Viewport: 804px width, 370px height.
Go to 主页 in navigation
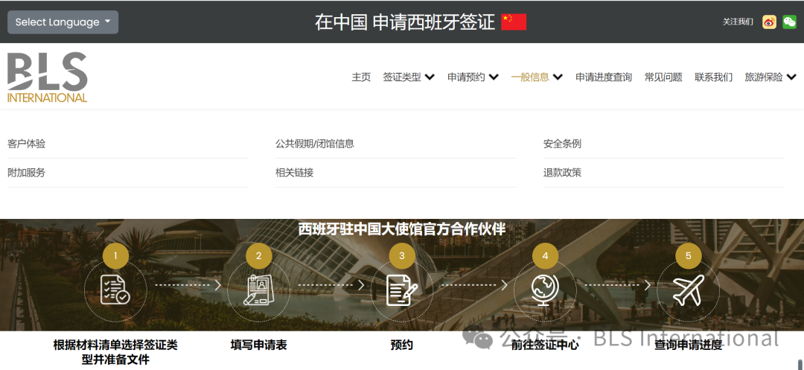click(361, 77)
